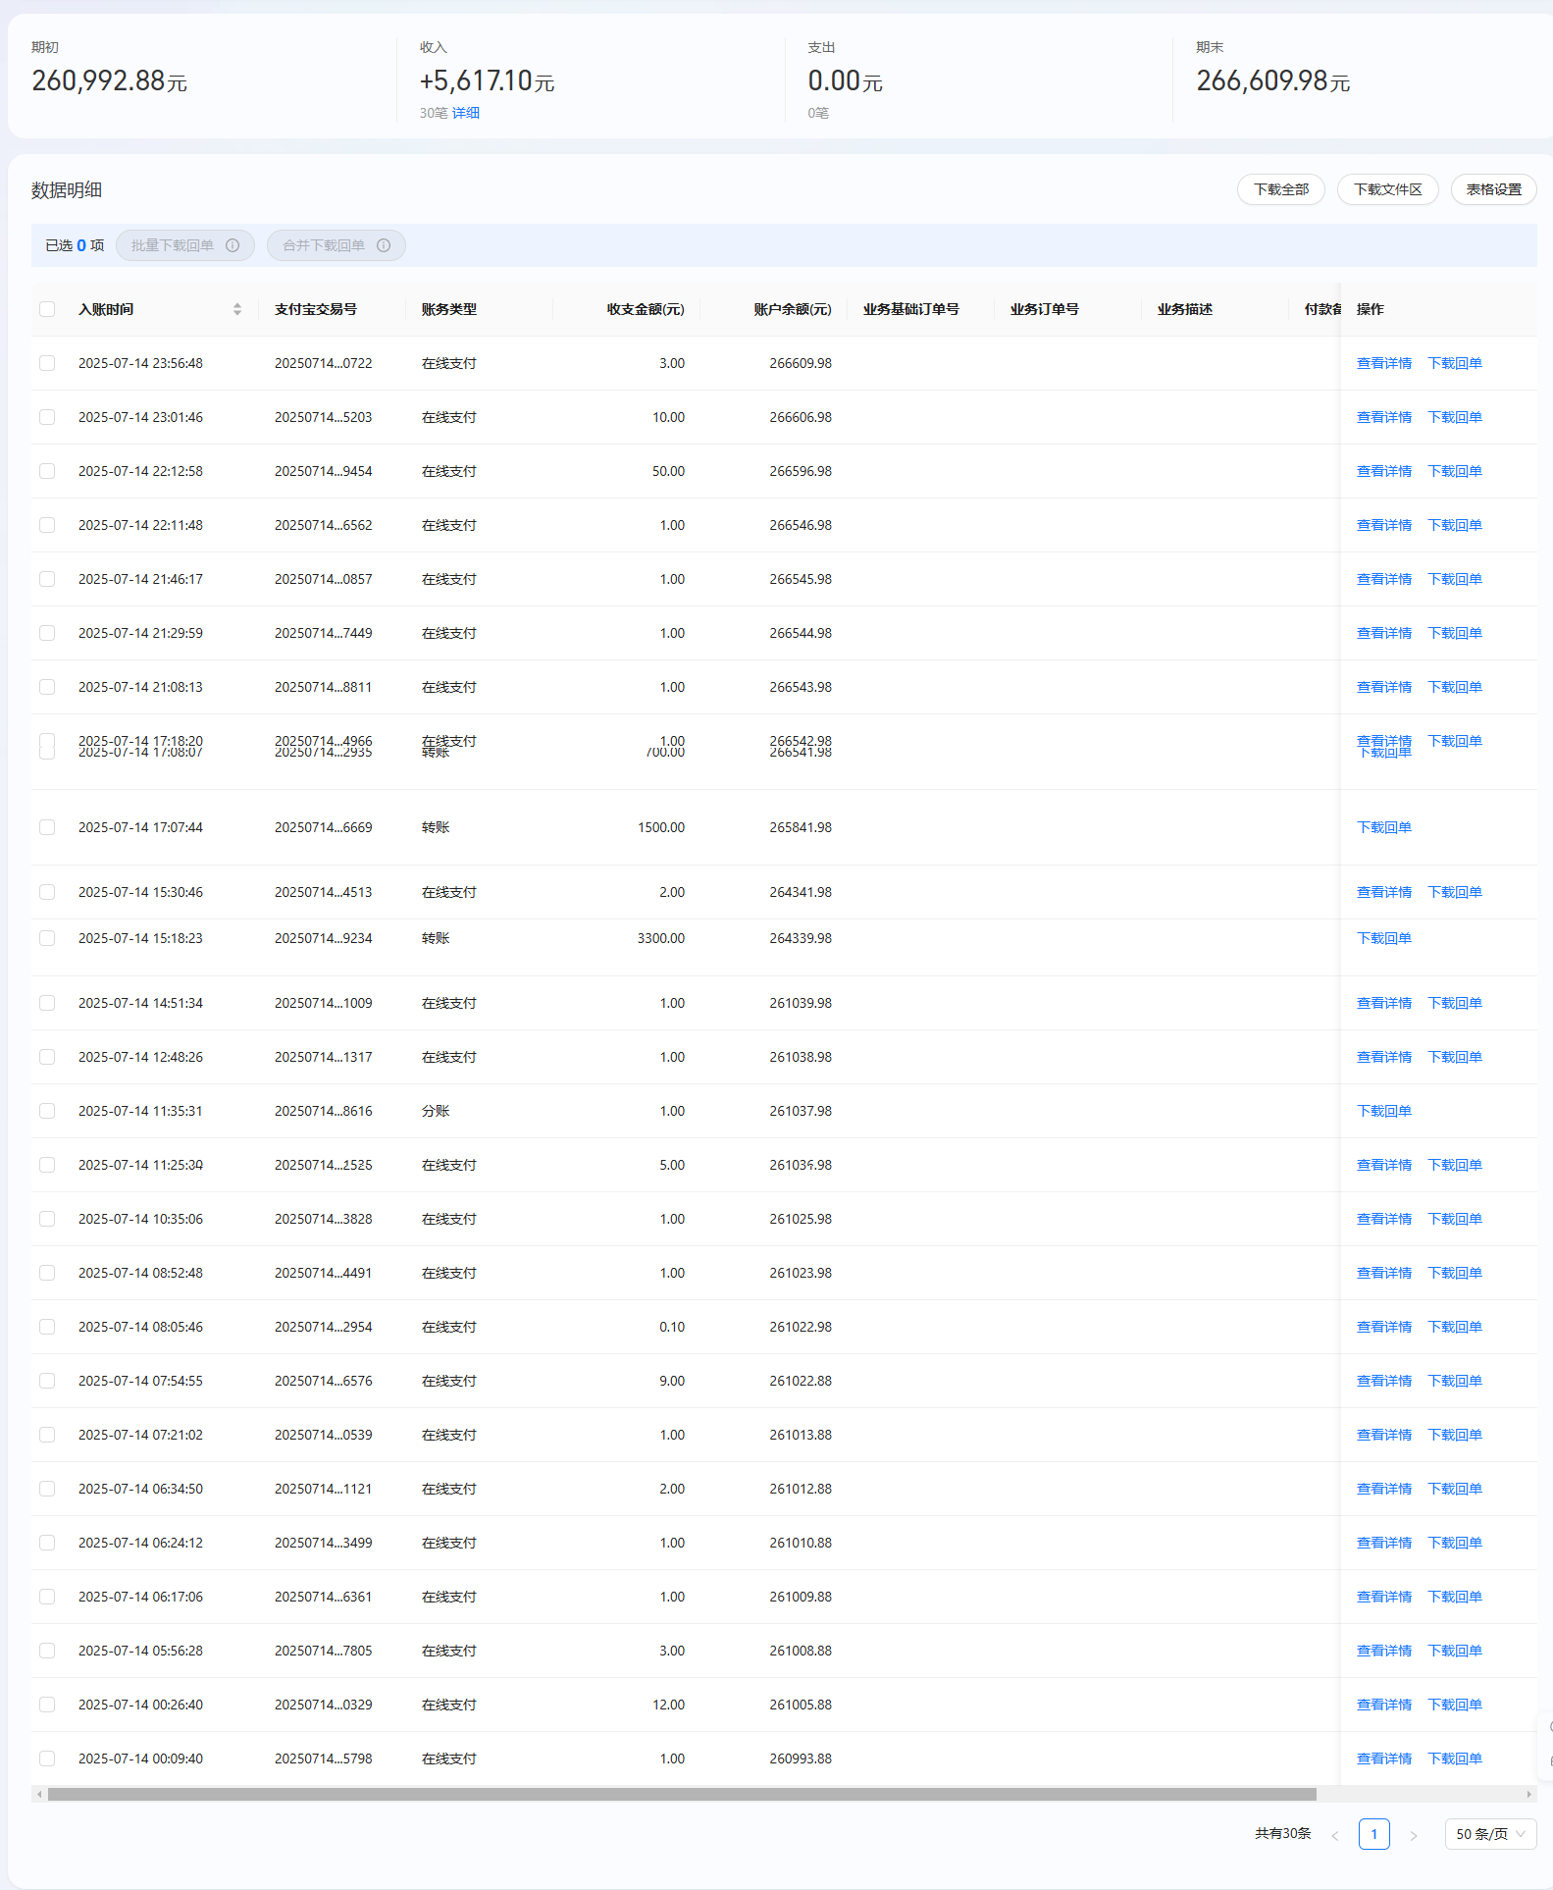Viewport: 1553px width, 1890px height.
Task: Open 表格设置 table settings
Action: click(1493, 189)
